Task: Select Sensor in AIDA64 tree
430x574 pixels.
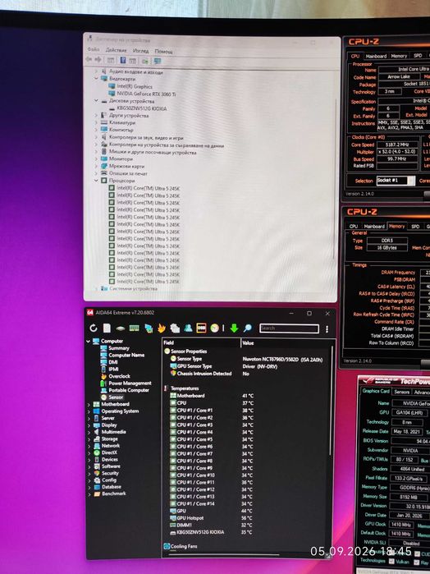Action: pos(116,397)
